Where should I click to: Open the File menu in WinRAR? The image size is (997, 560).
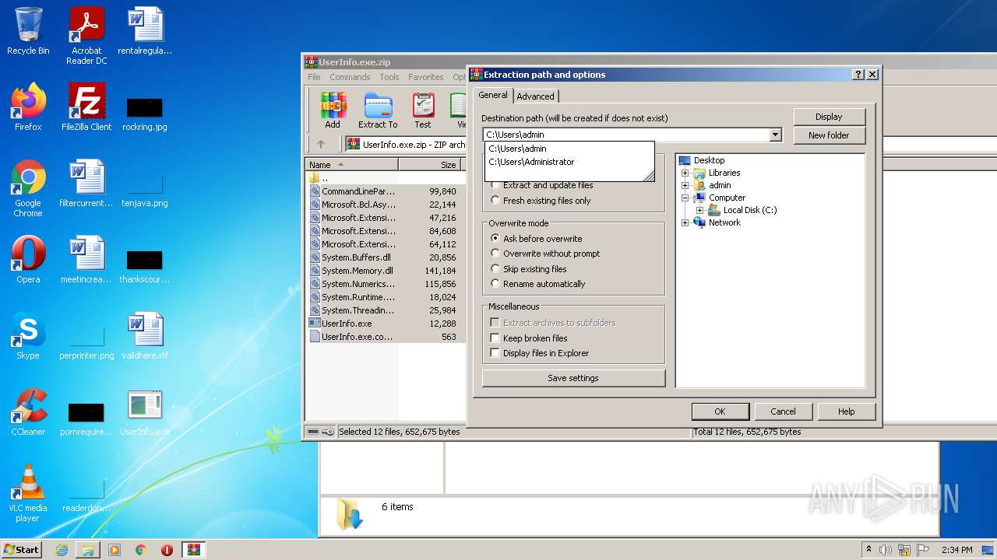[x=314, y=77]
